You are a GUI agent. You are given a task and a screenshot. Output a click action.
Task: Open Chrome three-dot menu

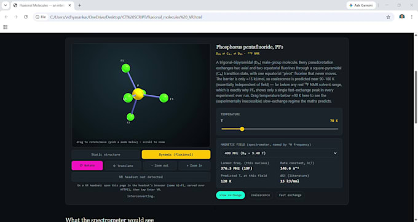(x=412, y=17)
